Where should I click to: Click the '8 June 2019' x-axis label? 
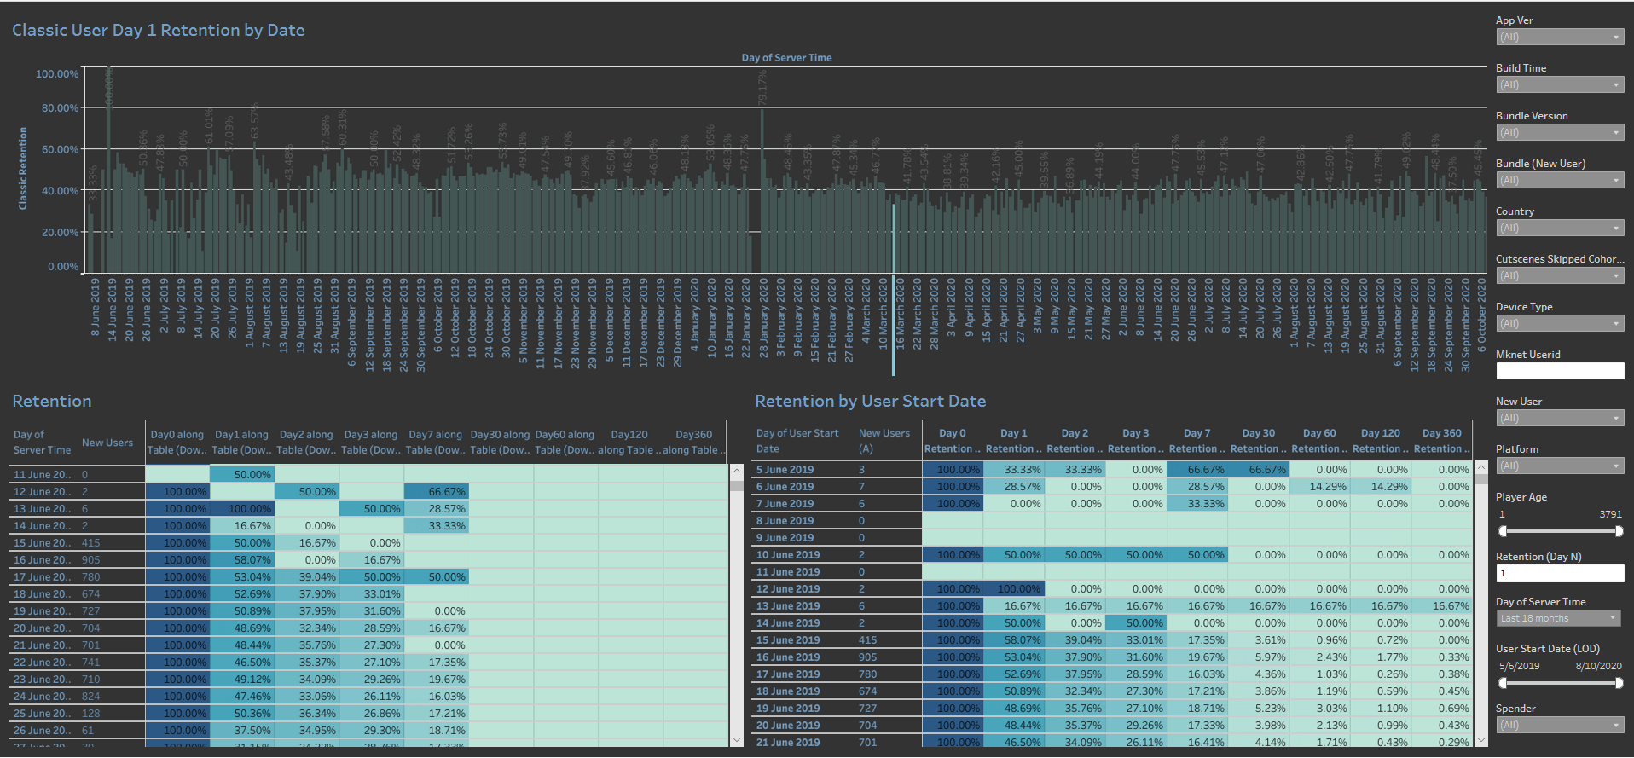tap(95, 307)
